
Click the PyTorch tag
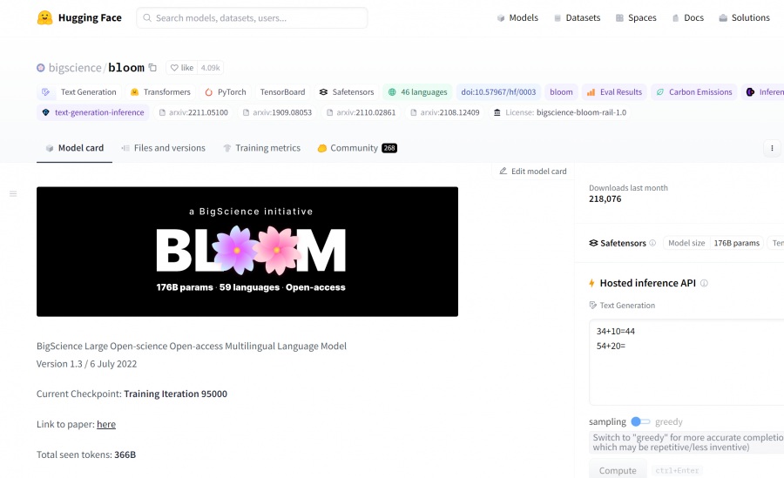tap(225, 92)
